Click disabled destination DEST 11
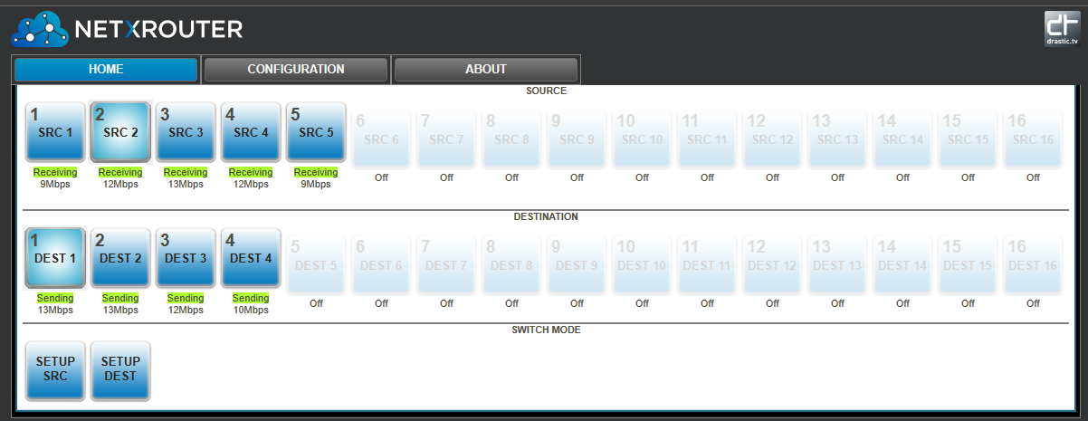The image size is (1088, 421). pos(707,264)
